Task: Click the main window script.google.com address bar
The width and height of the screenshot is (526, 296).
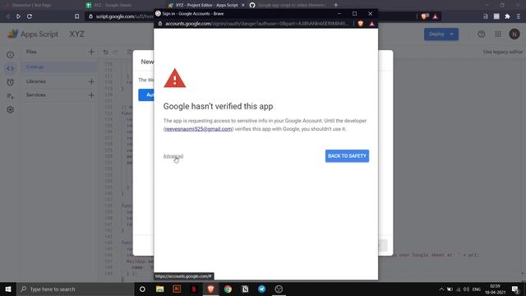Action: point(124,16)
